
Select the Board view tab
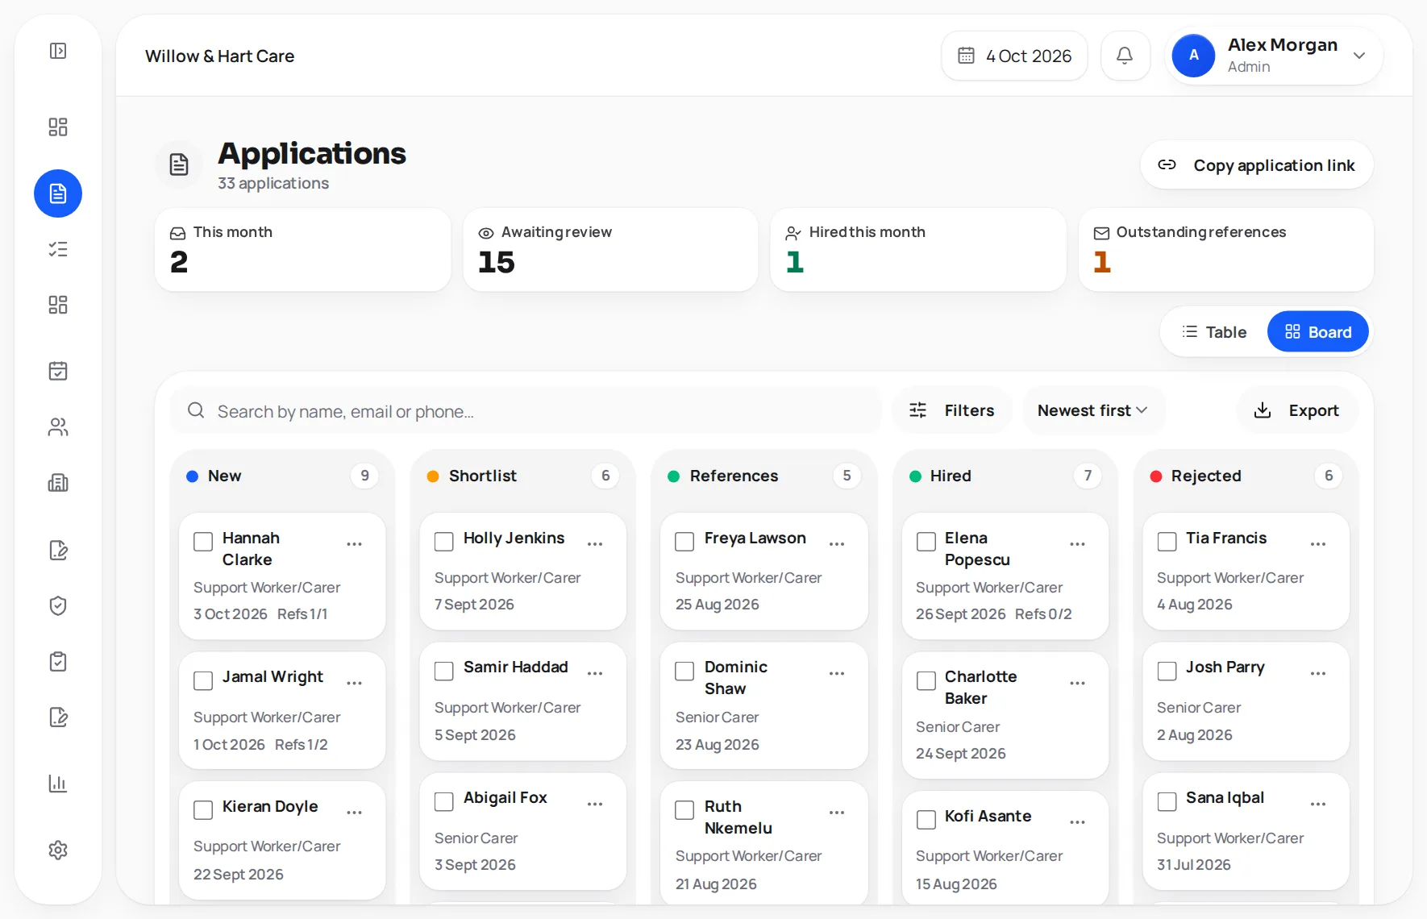(x=1318, y=332)
